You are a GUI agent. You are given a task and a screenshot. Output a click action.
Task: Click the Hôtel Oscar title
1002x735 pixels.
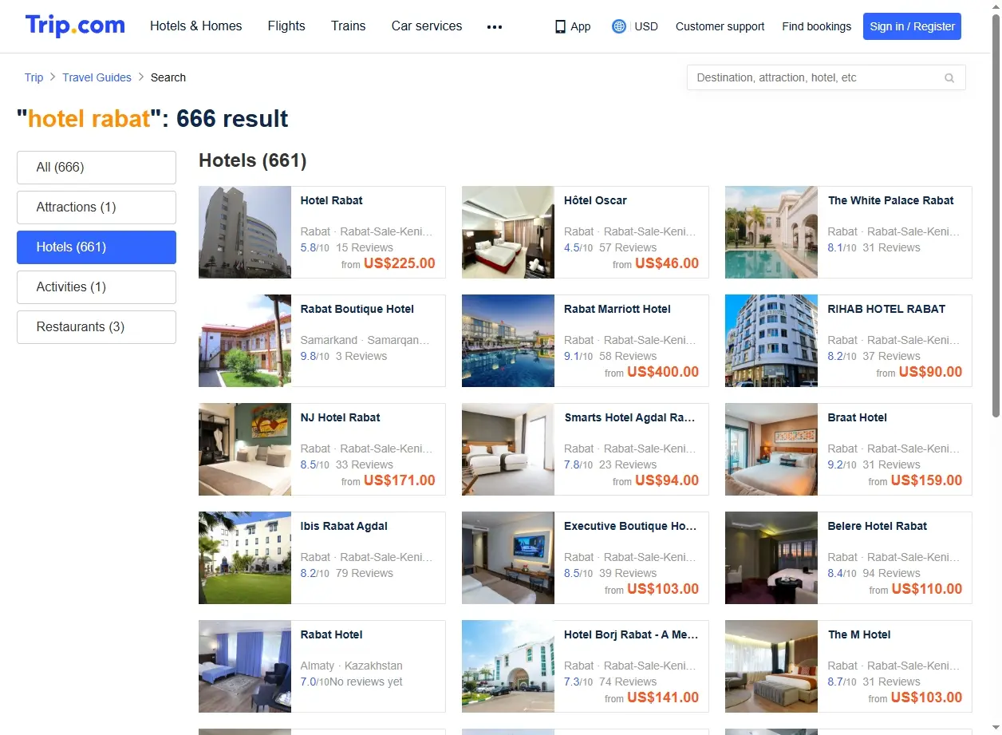click(595, 200)
